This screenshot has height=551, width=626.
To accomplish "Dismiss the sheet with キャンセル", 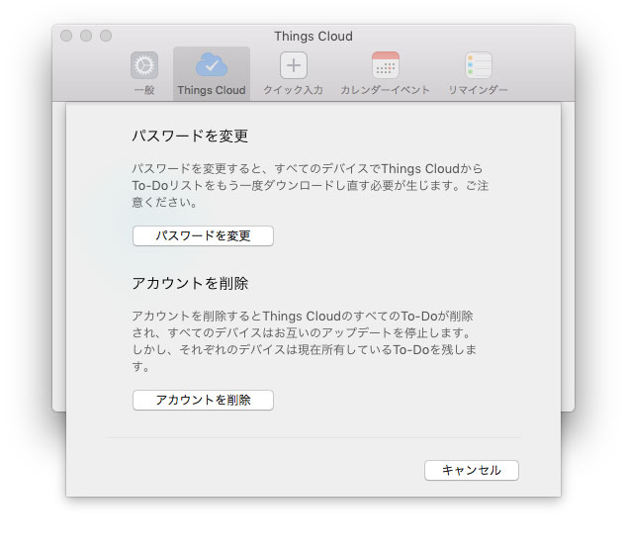I will [472, 470].
